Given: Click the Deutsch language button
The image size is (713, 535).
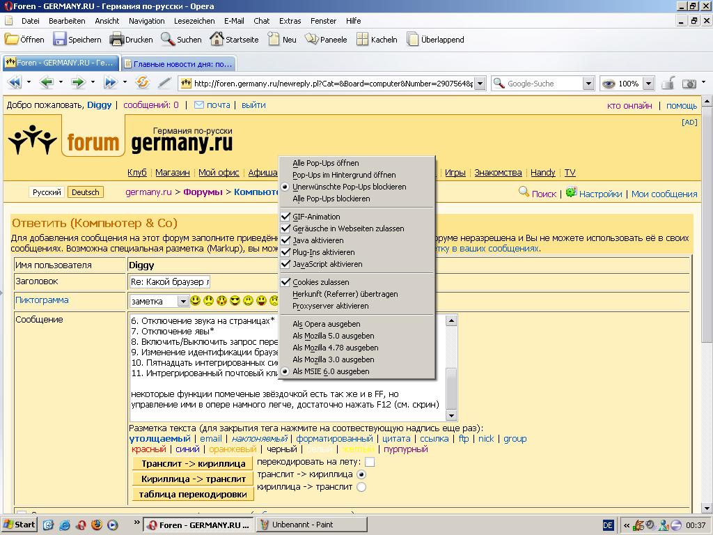Looking at the screenshot, I should 86,192.
